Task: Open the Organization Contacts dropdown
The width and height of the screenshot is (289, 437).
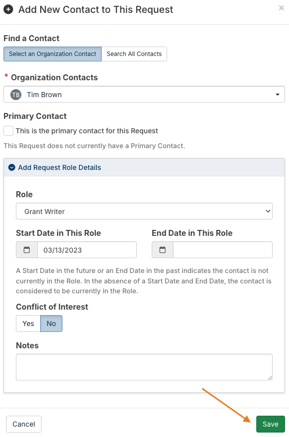Action: pos(144,95)
